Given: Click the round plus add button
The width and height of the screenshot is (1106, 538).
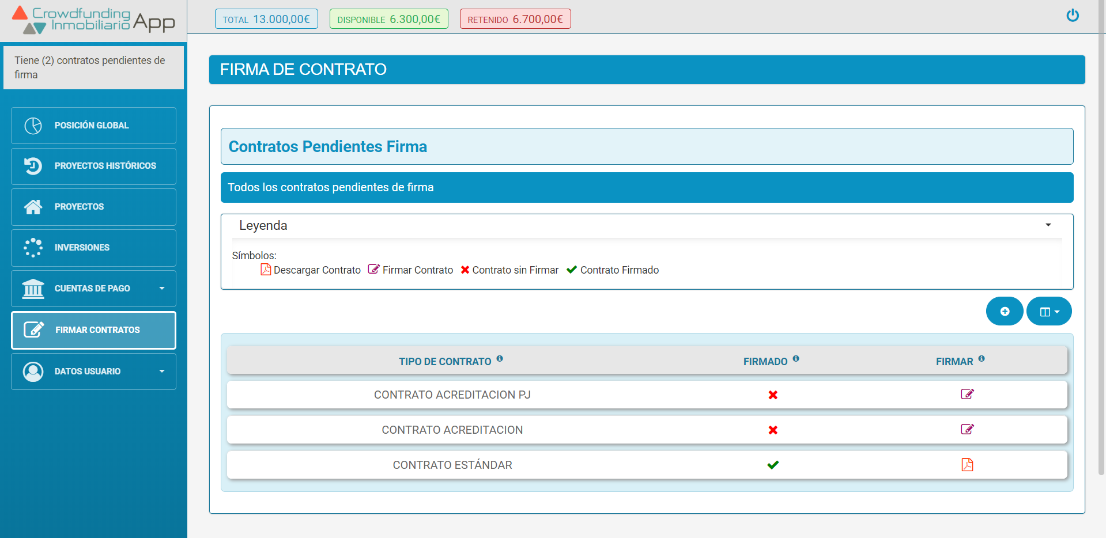Looking at the screenshot, I should tap(1005, 311).
